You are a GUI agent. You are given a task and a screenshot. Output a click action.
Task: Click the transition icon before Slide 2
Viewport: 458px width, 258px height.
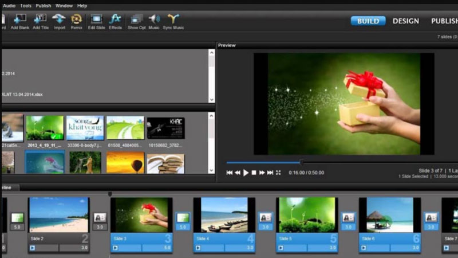17,218
